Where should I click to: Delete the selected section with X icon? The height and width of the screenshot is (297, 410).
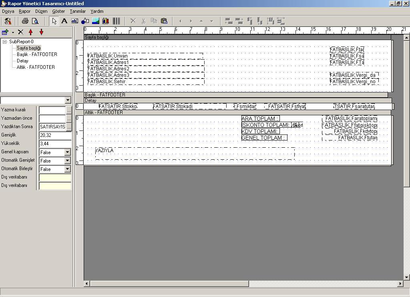20,32
